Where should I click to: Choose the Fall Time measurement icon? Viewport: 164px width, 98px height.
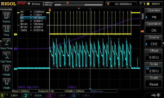pos(6,56)
